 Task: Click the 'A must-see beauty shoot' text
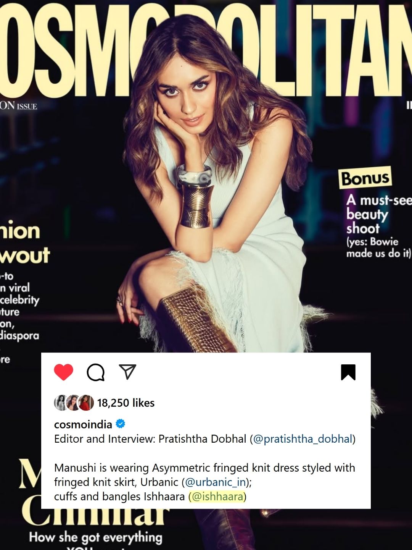pos(379,214)
